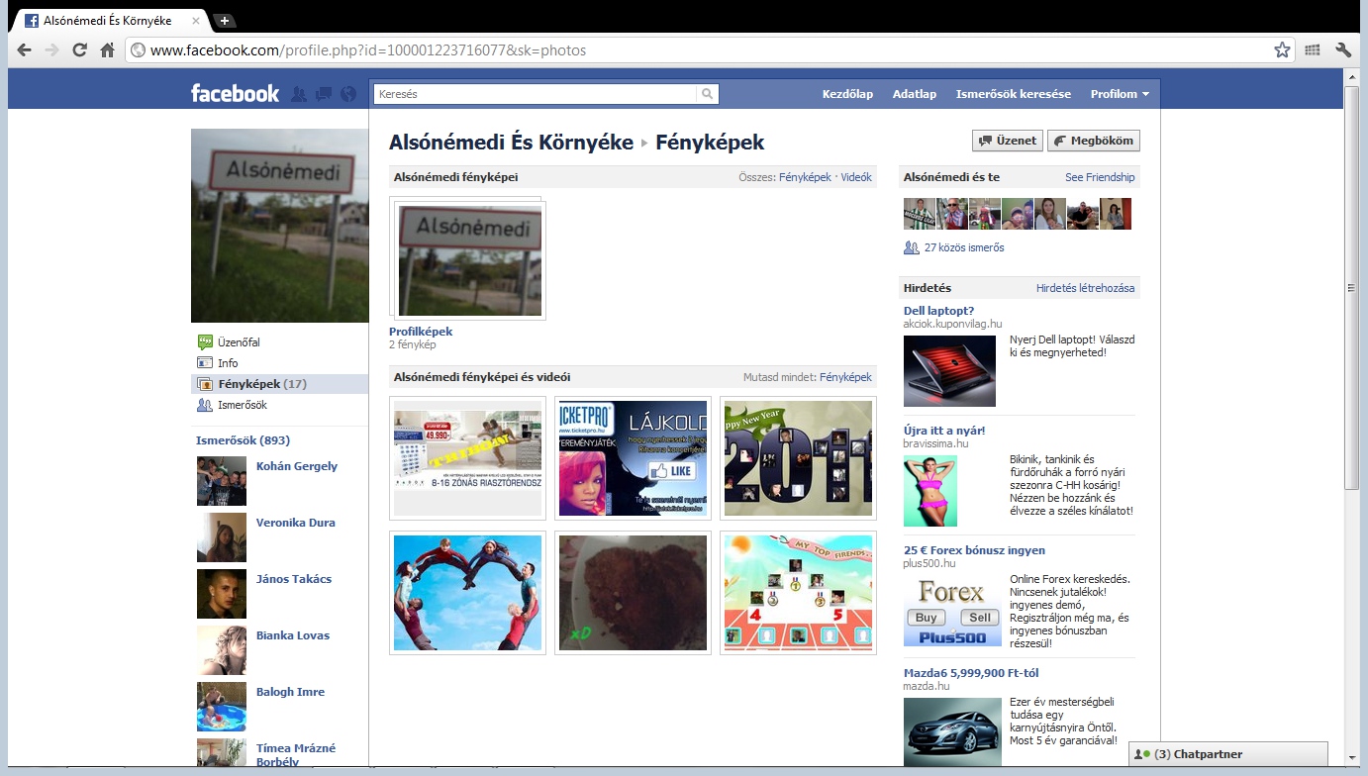Open Chrome wrench settings menu

(x=1343, y=50)
